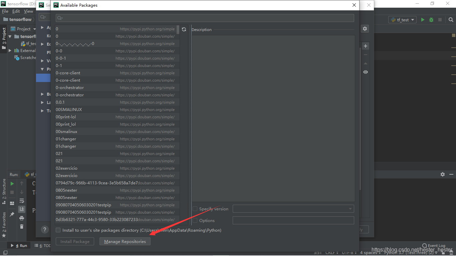The width and height of the screenshot is (456, 256).
Task: Select the 0.0.1 package row
Action: click(117, 102)
